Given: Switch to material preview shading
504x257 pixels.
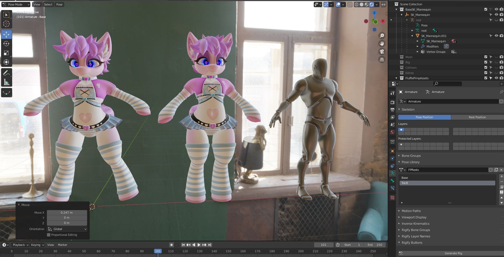Looking at the screenshot, I should [x=367, y=4].
